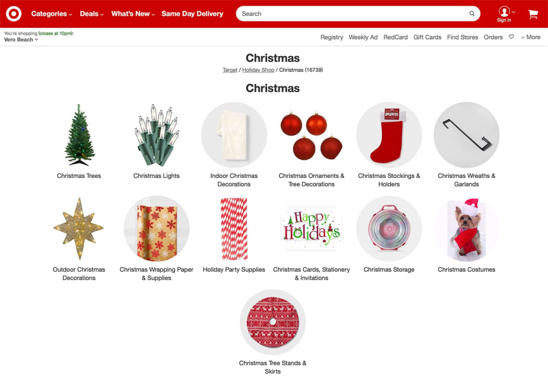This screenshot has height=381, width=548.
Task: Open the Vero Beach store selector
Action: [x=21, y=40]
